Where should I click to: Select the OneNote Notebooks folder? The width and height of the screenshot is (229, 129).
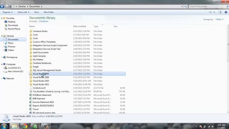point(77,63)
